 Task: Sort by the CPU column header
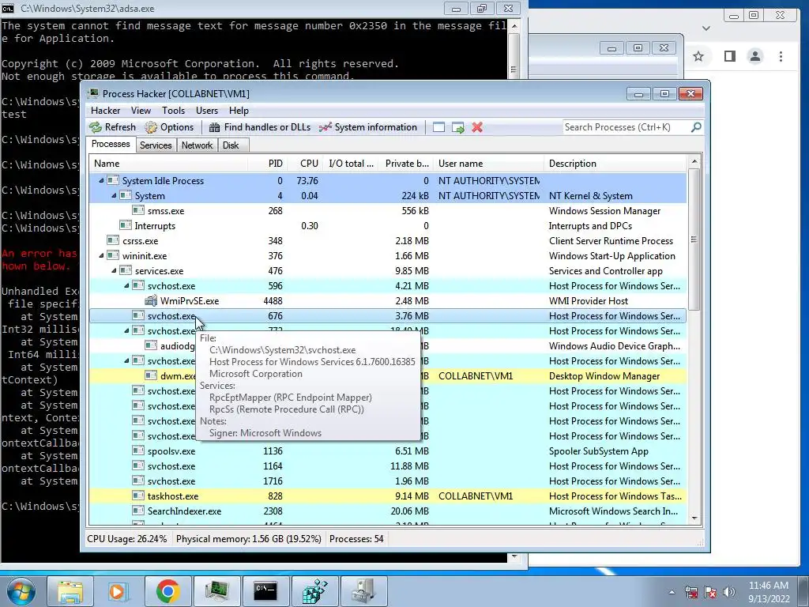click(x=305, y=164)
